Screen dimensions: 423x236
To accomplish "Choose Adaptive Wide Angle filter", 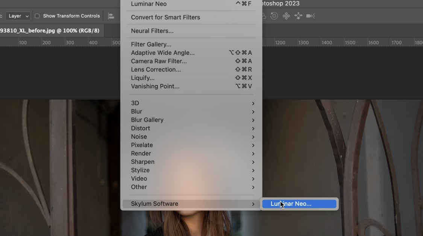I will click(x=191, y=53).
